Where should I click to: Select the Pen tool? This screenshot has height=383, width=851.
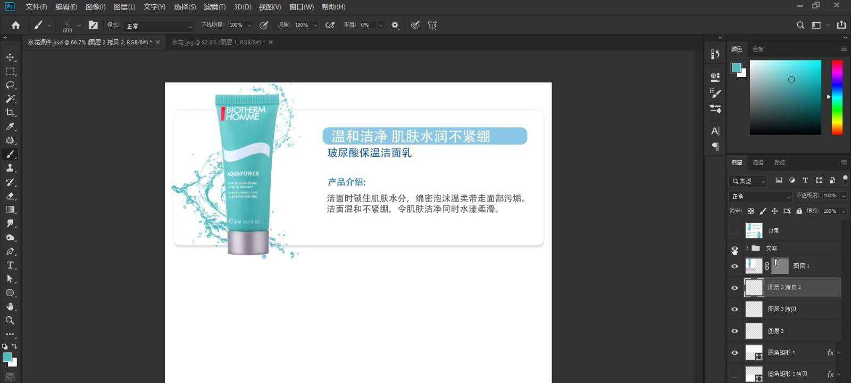click(10, 251)
